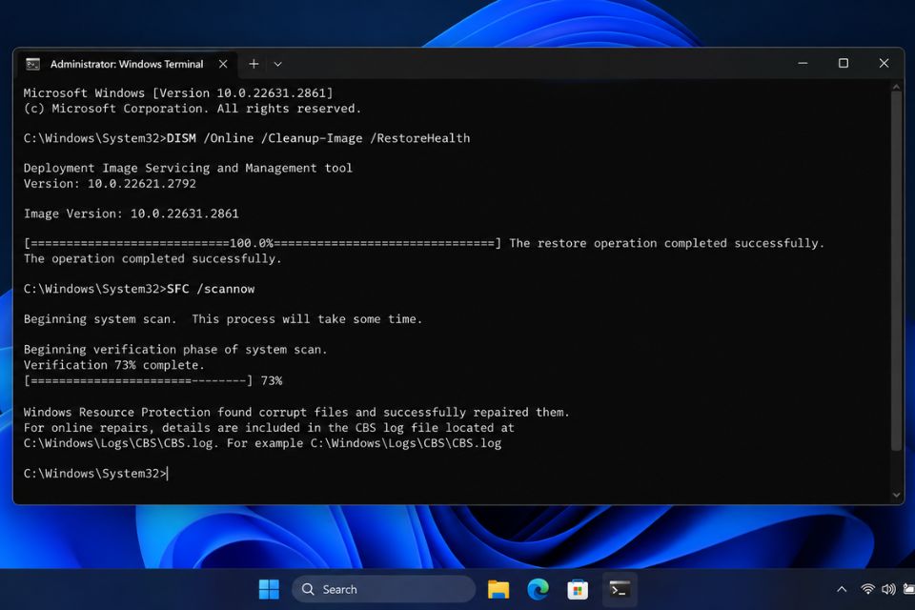Launch Microsoft Edge from taskbar

pos(538,590)
